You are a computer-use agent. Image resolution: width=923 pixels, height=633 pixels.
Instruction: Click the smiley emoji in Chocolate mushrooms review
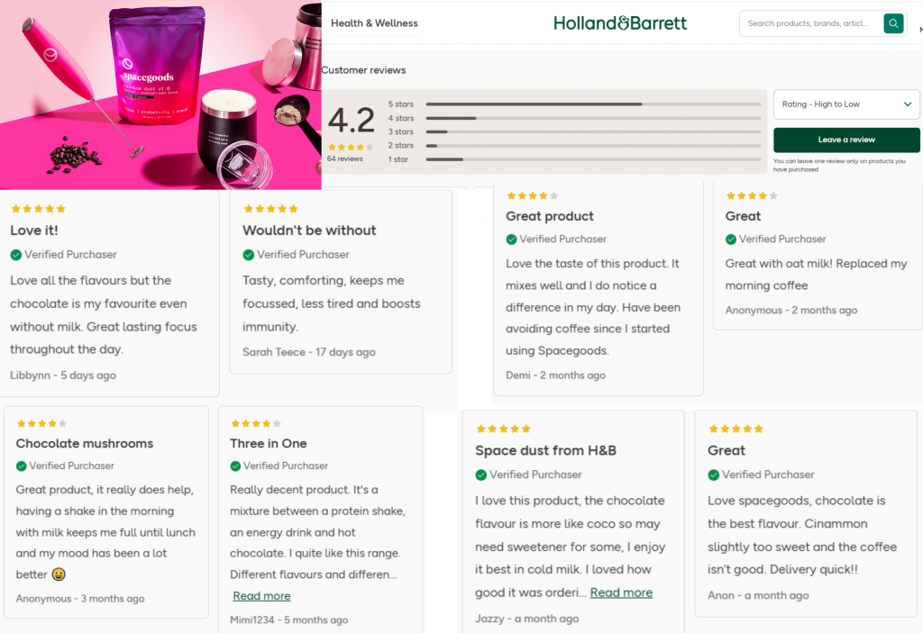tap(58, 574)
